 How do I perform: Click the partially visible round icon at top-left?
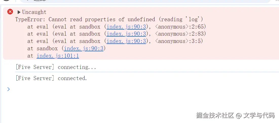7,0
